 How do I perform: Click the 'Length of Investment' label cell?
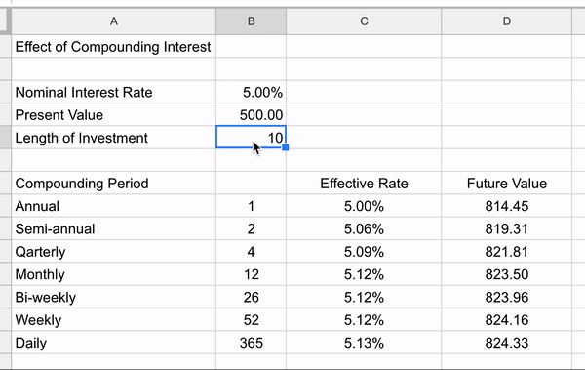point(113,138)
